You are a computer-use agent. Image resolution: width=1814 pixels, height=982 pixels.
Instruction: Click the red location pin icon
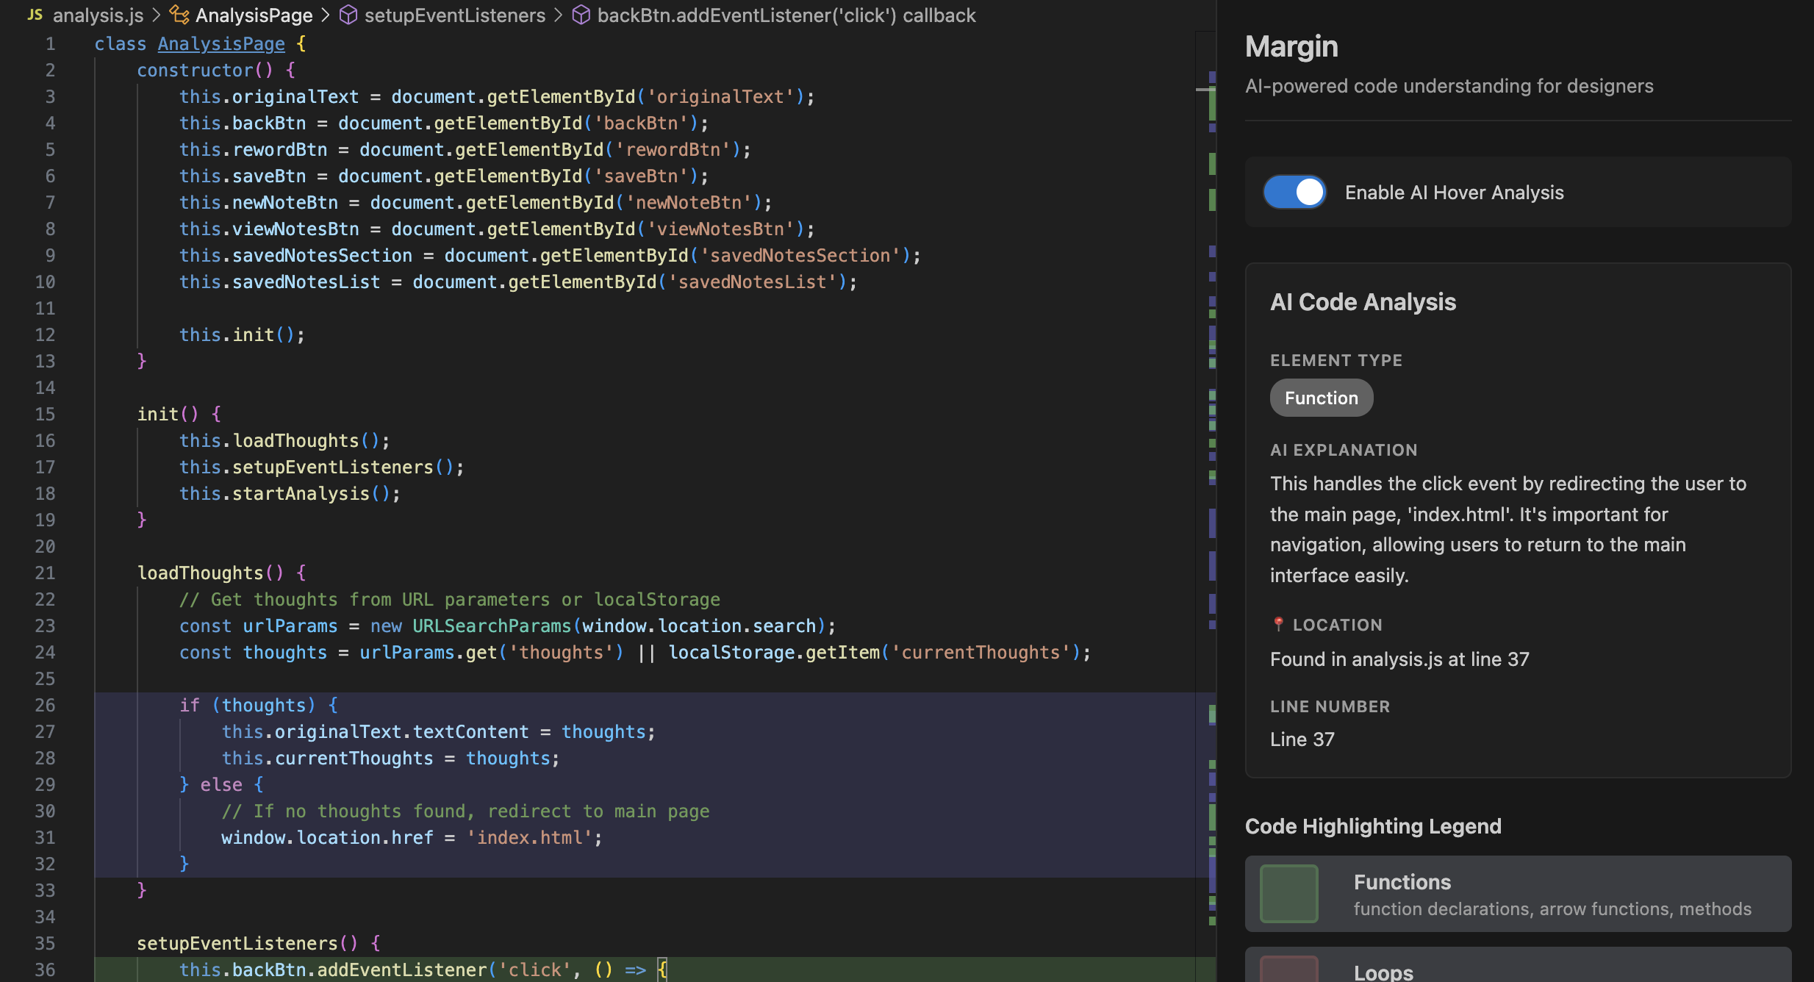pyautogui.click(x=1278, y=624)
